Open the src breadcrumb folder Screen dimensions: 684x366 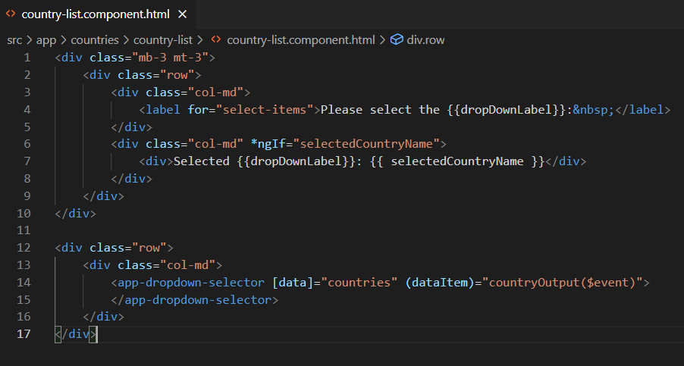point(15,39)
